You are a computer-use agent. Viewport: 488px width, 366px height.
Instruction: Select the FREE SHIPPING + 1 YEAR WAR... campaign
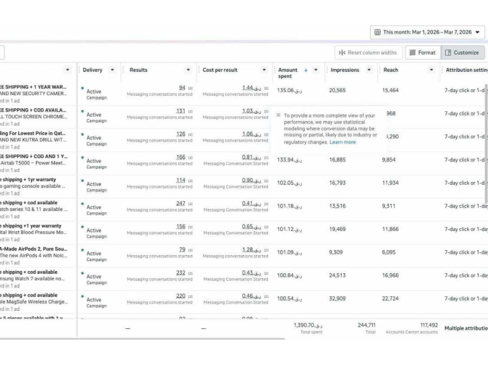click(x=33, y=87)
